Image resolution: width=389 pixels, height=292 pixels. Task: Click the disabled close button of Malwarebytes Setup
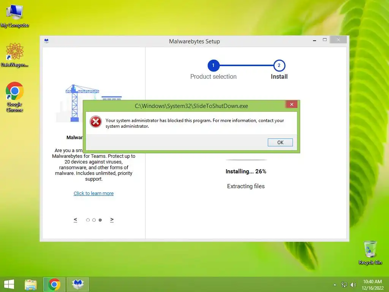pyautogui.click(x=338, y=40)
